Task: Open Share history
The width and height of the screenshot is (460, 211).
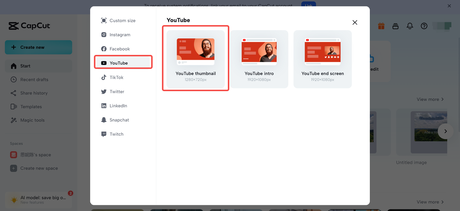Action: pos(38,93)
